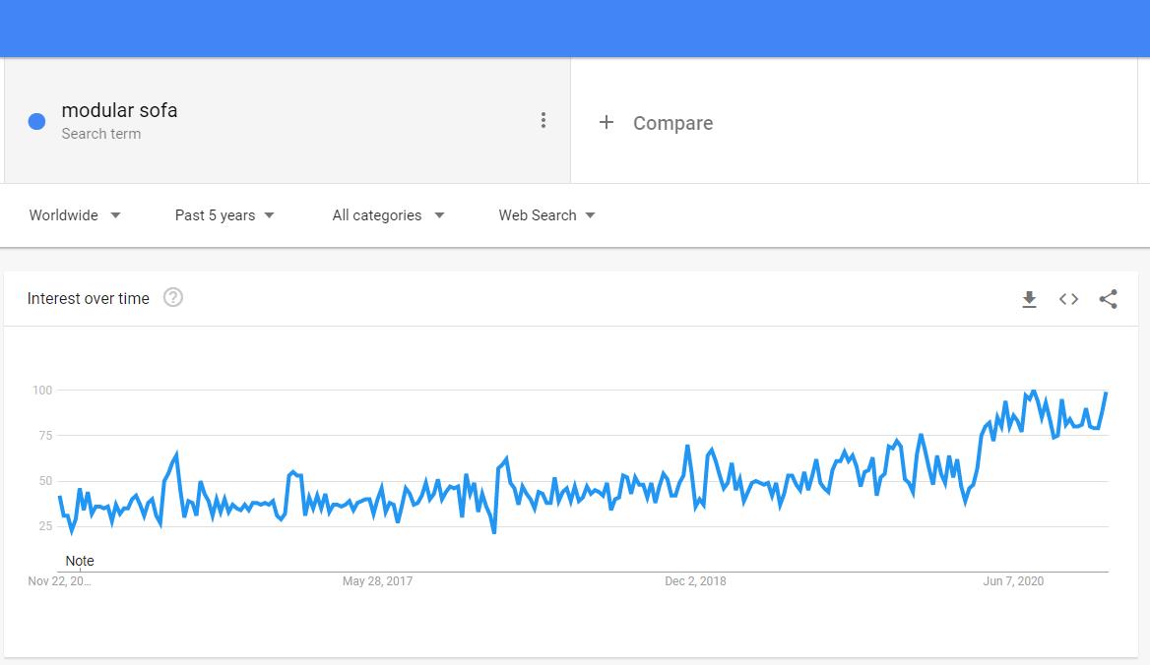Click the 100 value on chart axis
Viewport: 1150px width, 665px height.
(x=42, y=391)
